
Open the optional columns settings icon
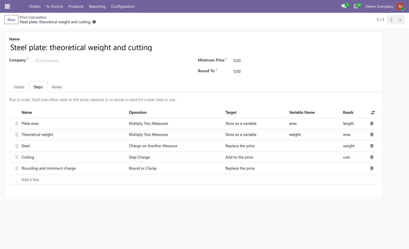click(373, 112)
